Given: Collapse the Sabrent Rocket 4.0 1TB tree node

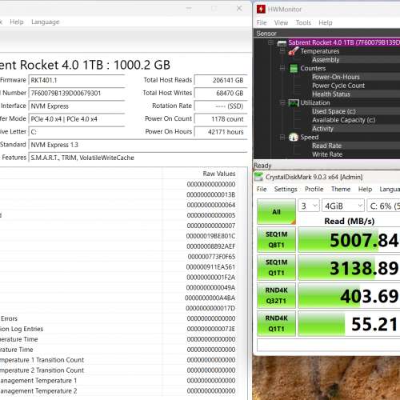Looking at the screenshot, I should tap(270, 42).
